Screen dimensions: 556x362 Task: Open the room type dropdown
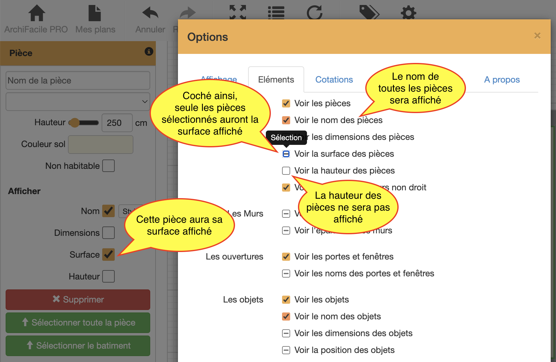[78, 102]
